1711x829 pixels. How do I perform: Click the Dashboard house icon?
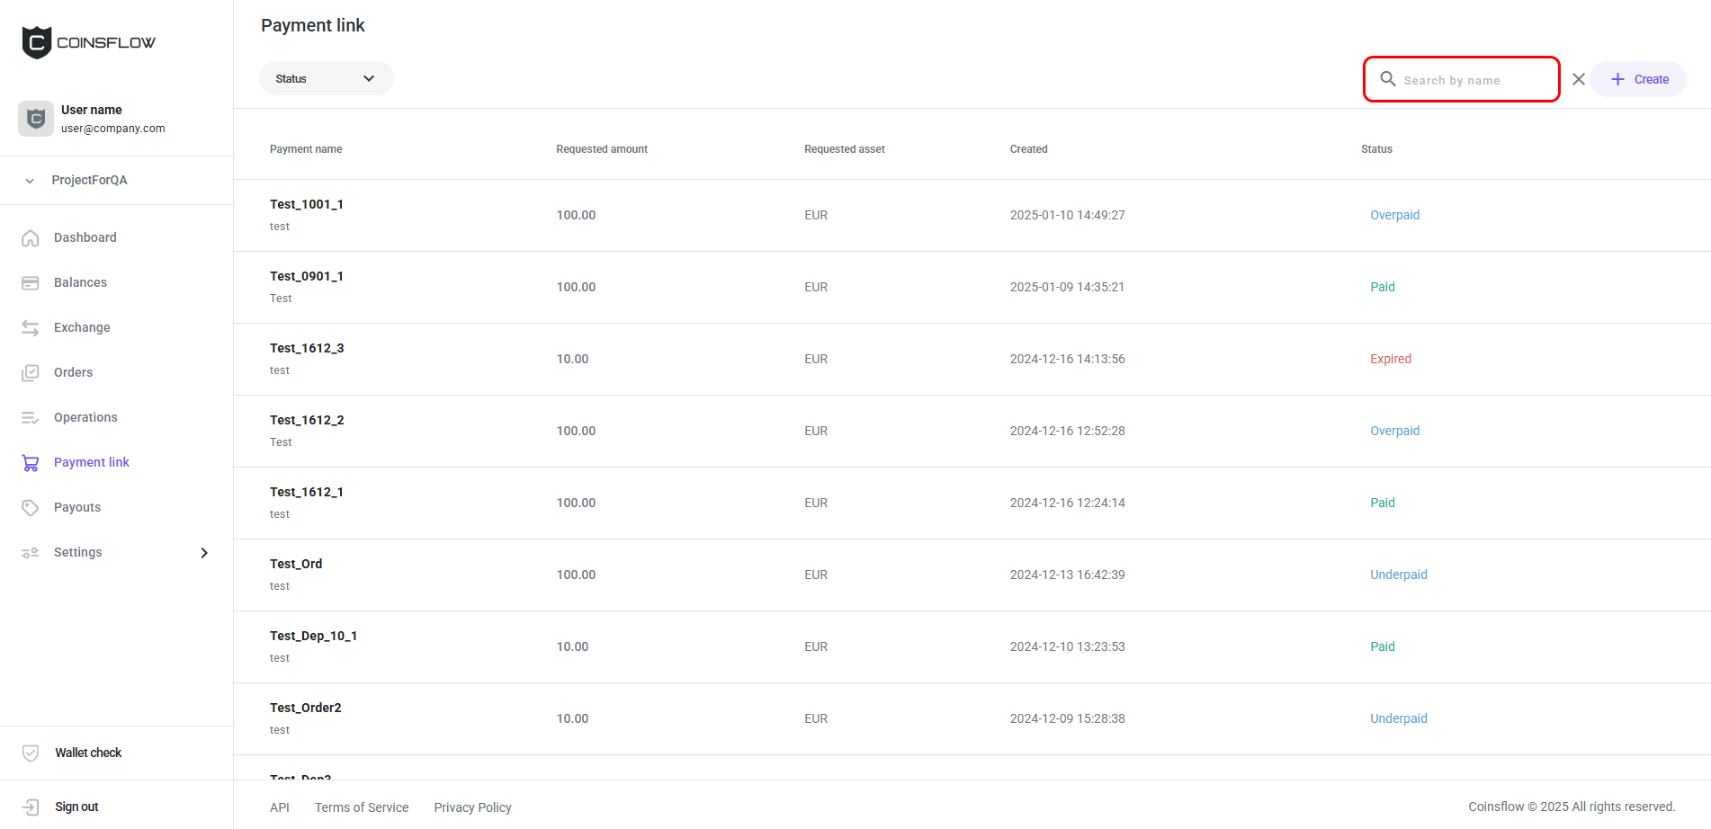31,238
